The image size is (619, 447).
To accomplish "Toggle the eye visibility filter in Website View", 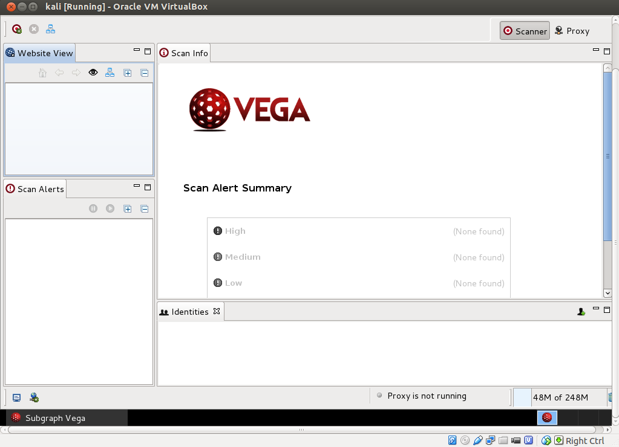I will 93,72.
